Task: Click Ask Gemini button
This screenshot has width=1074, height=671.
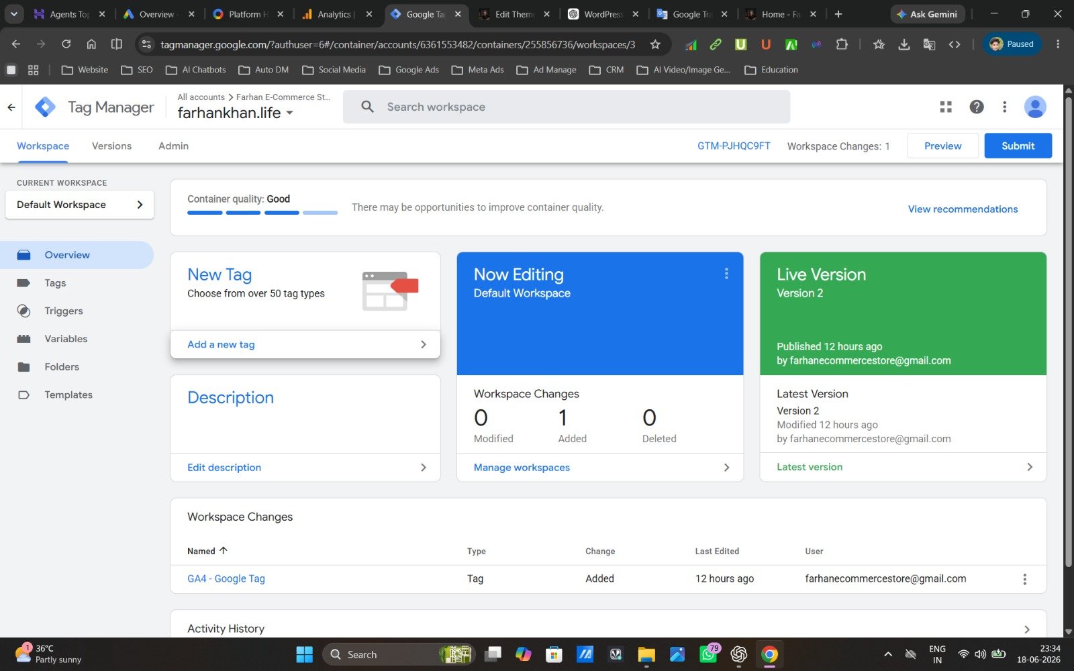Action: (928, 14)
